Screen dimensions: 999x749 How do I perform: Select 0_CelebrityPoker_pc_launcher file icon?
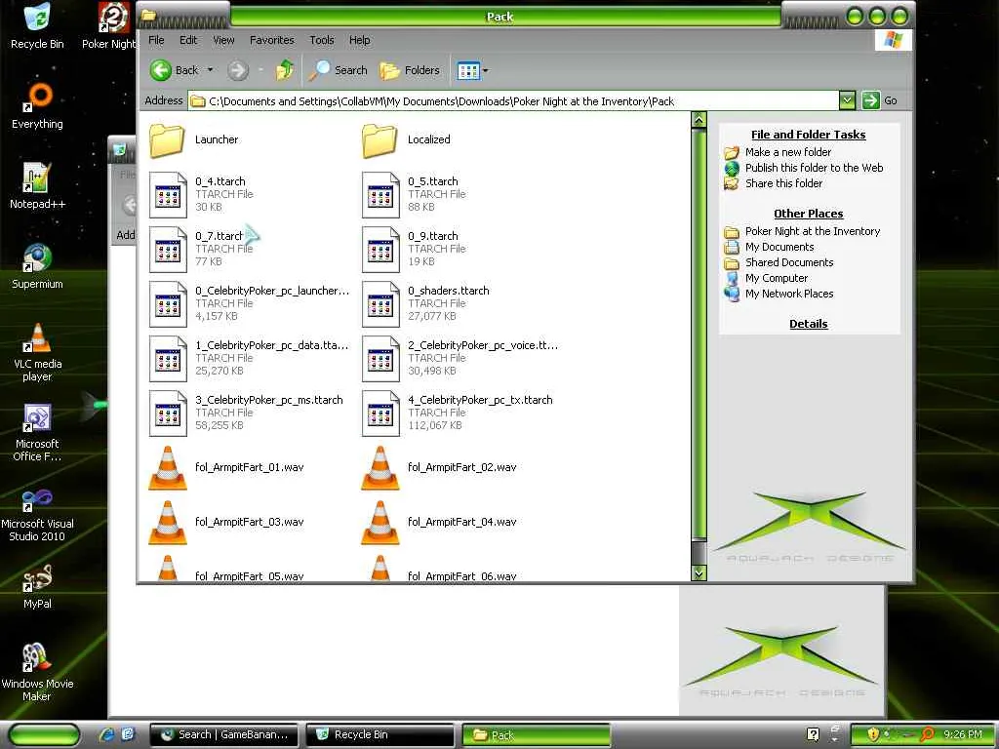pyautogui.click(x=168, y=304)
